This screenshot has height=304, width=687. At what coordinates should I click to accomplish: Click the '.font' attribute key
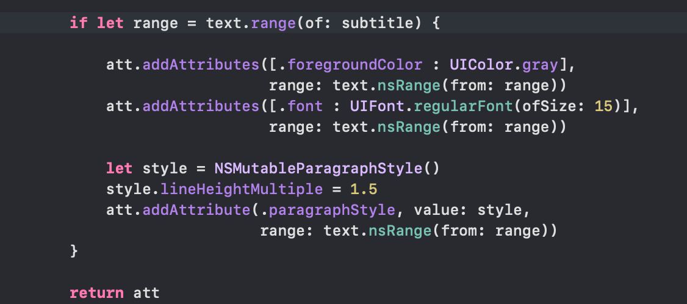(301, 106)
